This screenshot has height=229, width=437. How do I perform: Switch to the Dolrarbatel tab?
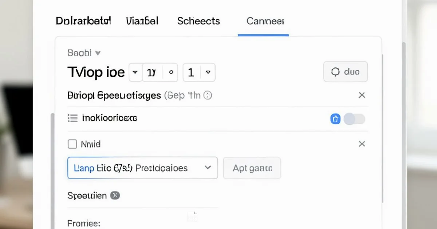(83, 21)
